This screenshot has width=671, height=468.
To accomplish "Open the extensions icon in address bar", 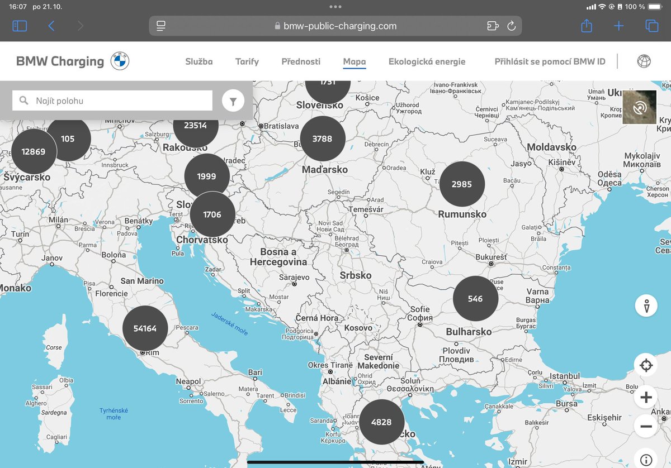I will tap(493, 26).
